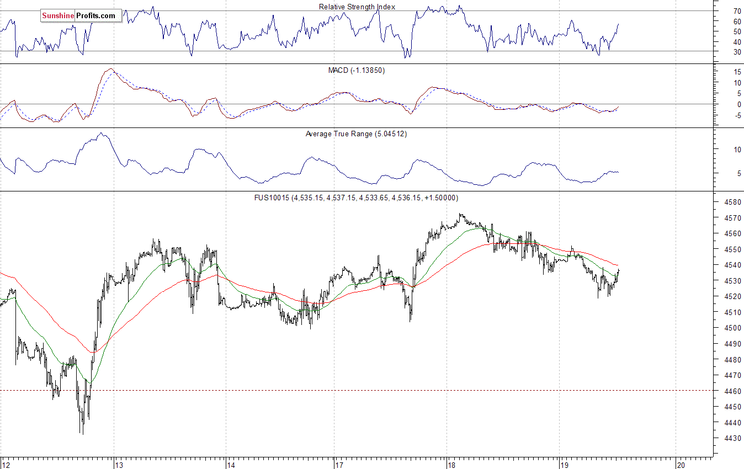Viewport: 744px width, 469px height.
Task: Click the date label 19 on time axis
Action: pyautogui.click(x=564, y=465)
